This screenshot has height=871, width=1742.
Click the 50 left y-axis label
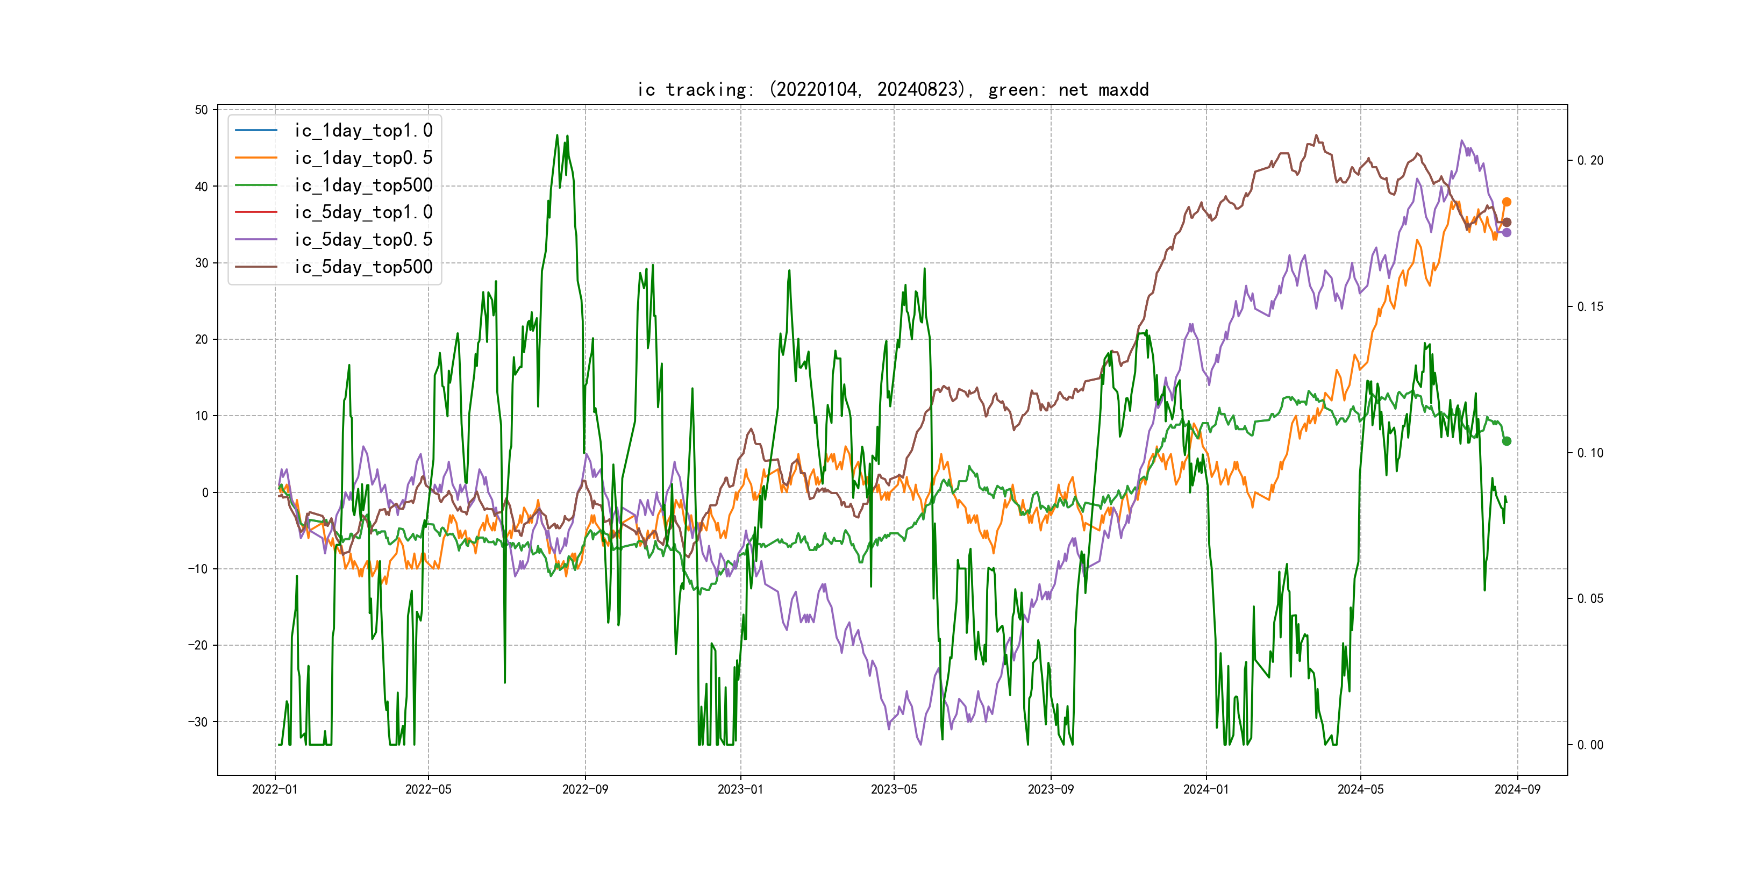(202, 110)
